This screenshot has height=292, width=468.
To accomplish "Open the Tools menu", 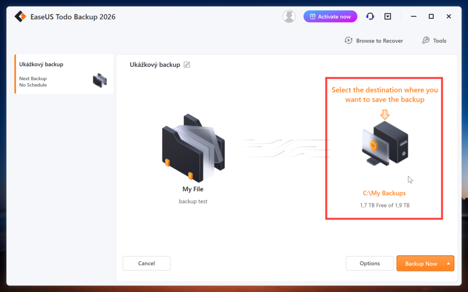I will 434,41.
